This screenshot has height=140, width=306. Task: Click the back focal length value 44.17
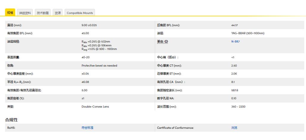[x=234, y=25]
